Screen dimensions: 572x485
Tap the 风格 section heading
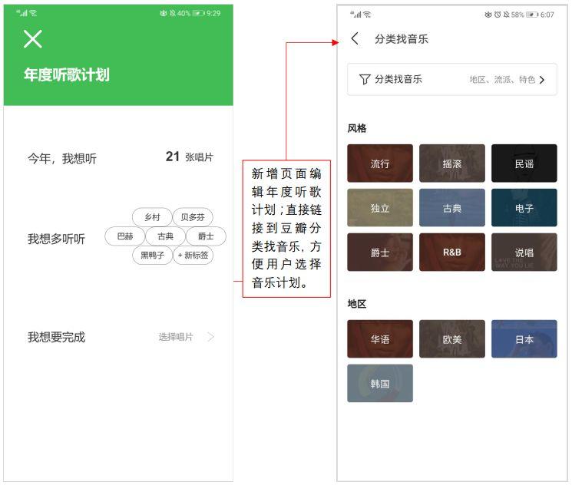pos(357,128)
